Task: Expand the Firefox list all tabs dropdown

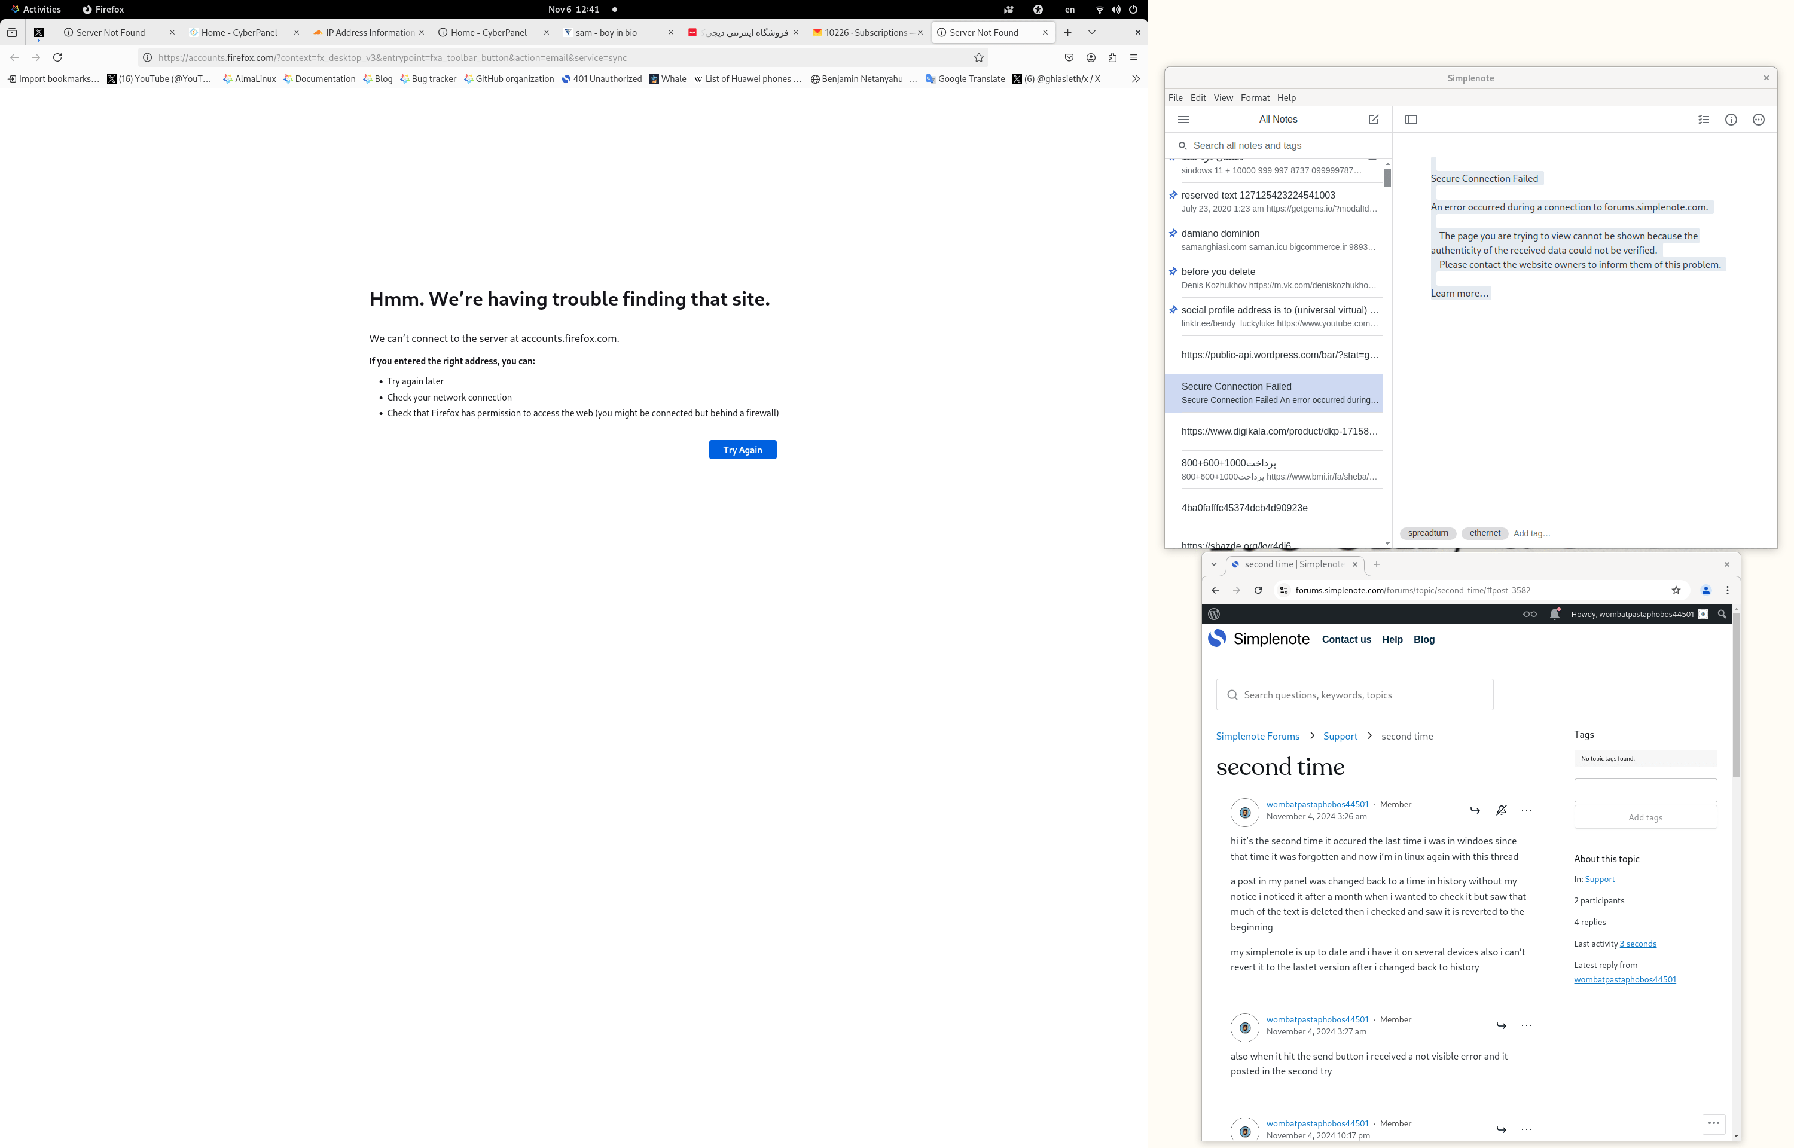Action: tap(1091, 33)
